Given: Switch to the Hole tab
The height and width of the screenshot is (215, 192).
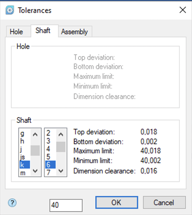Looking at the screenshot, I should (16, 32).
